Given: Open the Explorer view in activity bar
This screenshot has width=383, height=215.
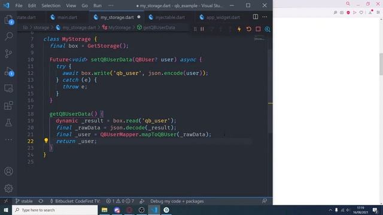Looking at the screenshot, I should point(8,20).
